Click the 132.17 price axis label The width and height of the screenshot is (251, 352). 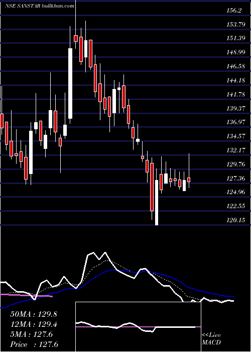pyautogui.click(x=236, y=150)
